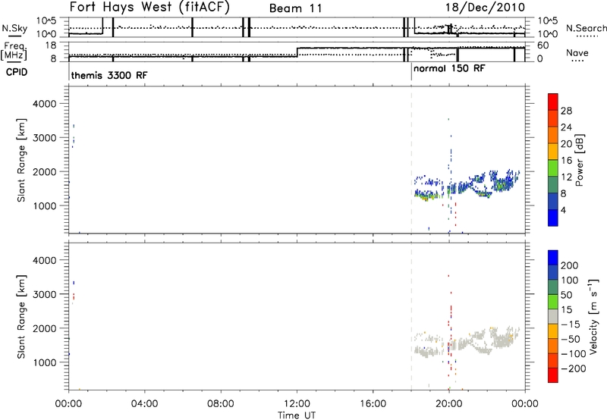The height and width of the screenshot is (420, 607).
Task: Click the red bottom of Velocity color bar
Action: [x=553, y=375]
